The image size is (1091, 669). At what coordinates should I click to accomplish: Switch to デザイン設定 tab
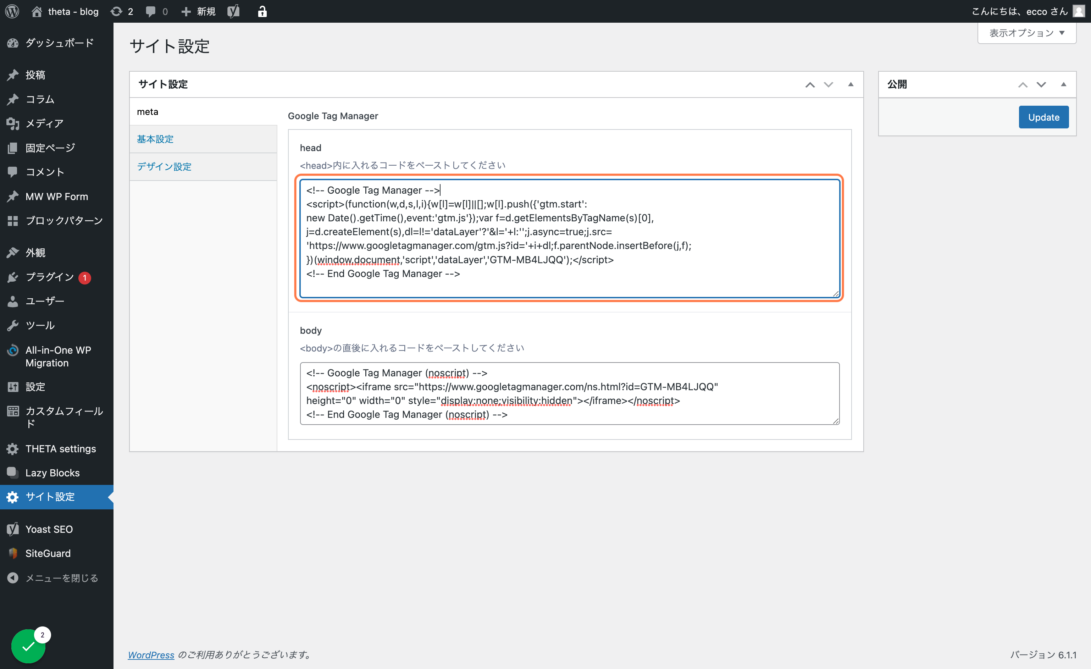pyautogui.click(x=203, y=166)
